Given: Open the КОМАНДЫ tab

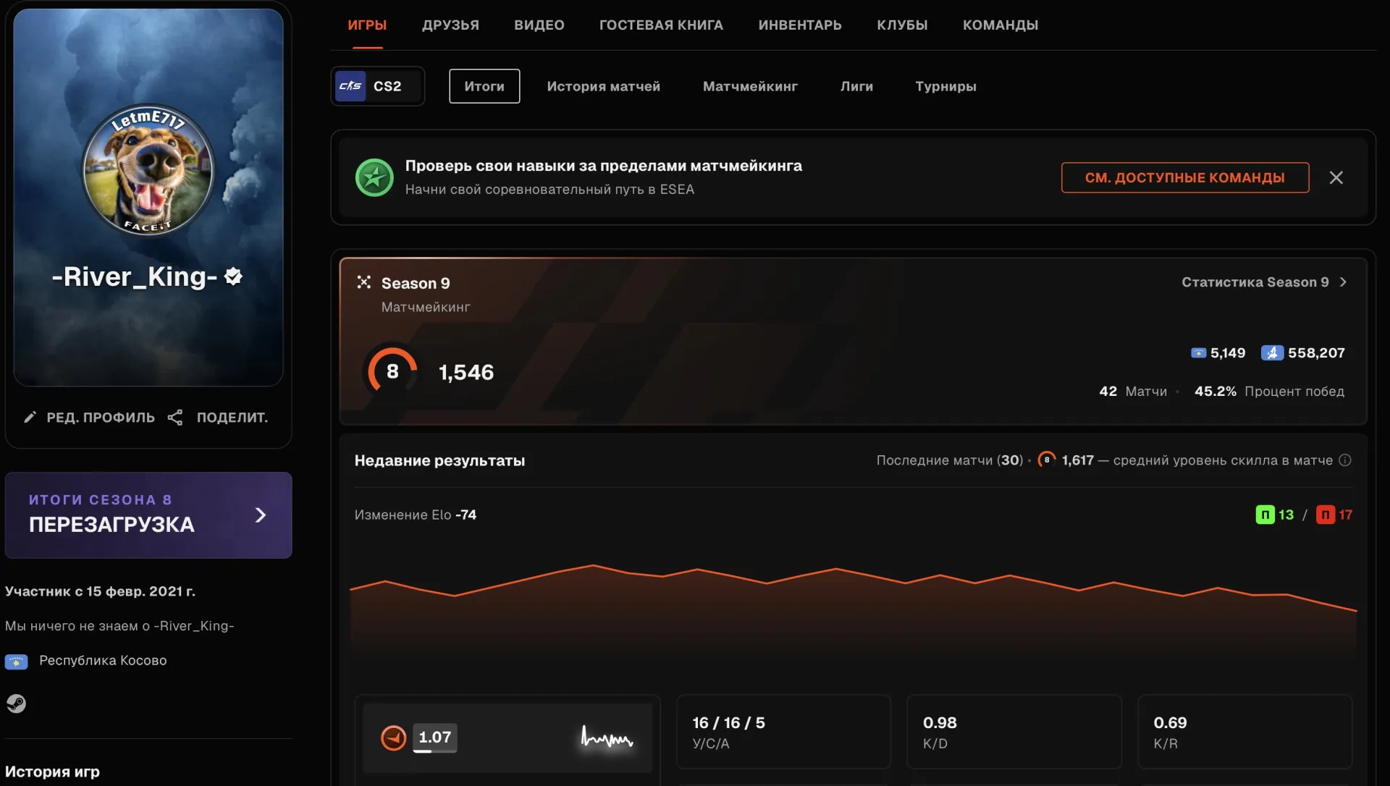Looking at the screenshot, I should (1000, 25).
